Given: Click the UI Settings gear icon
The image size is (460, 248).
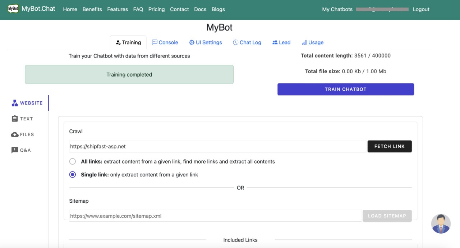Looking at the screenshot, I should pyautogui.click(x=191, y=42).
